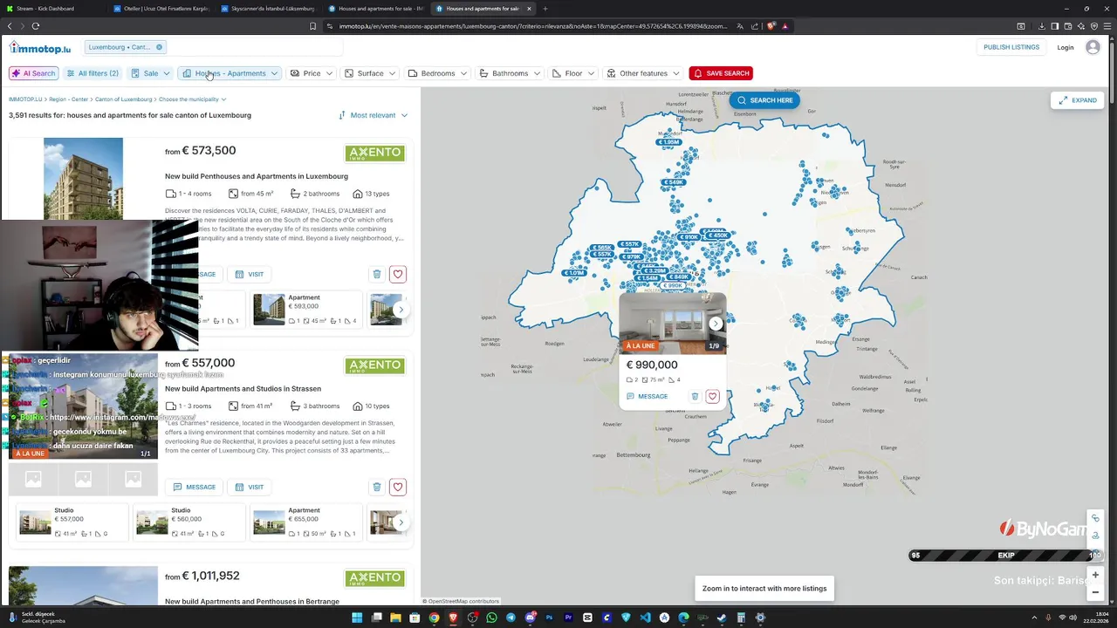
Task: Open New build Apartments and Studios in Strassen
Action: (x=243, y=389)
